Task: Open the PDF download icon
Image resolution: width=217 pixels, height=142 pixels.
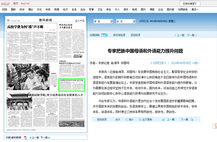Action: (x=25, y=137)
